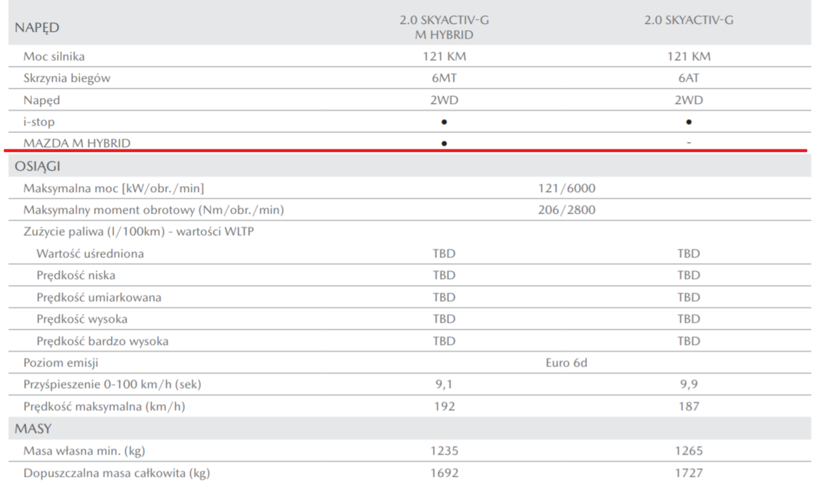
Task: Click the 9,9 acceleration value
Action: coord(689,384)
